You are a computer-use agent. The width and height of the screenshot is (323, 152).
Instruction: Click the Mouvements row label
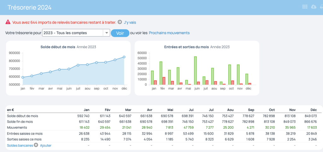(x=17, y=127)
